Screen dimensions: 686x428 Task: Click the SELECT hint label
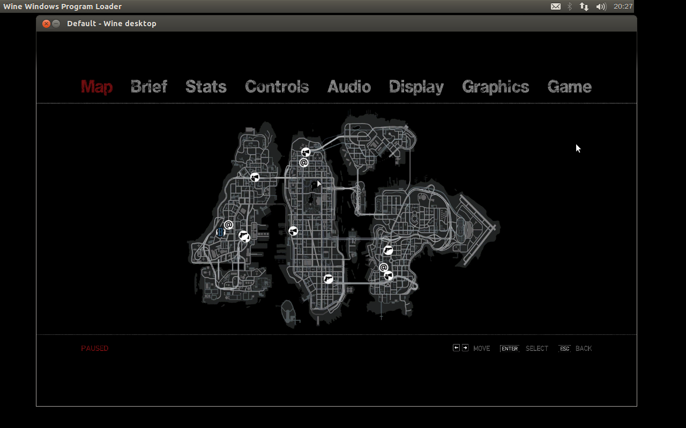(x=537, y=348)
